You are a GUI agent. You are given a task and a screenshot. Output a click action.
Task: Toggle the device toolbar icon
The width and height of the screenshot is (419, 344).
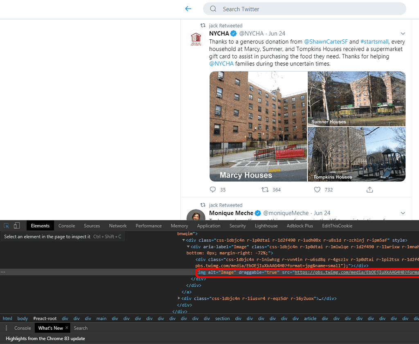pyautogui.click(x=16, y=226)
